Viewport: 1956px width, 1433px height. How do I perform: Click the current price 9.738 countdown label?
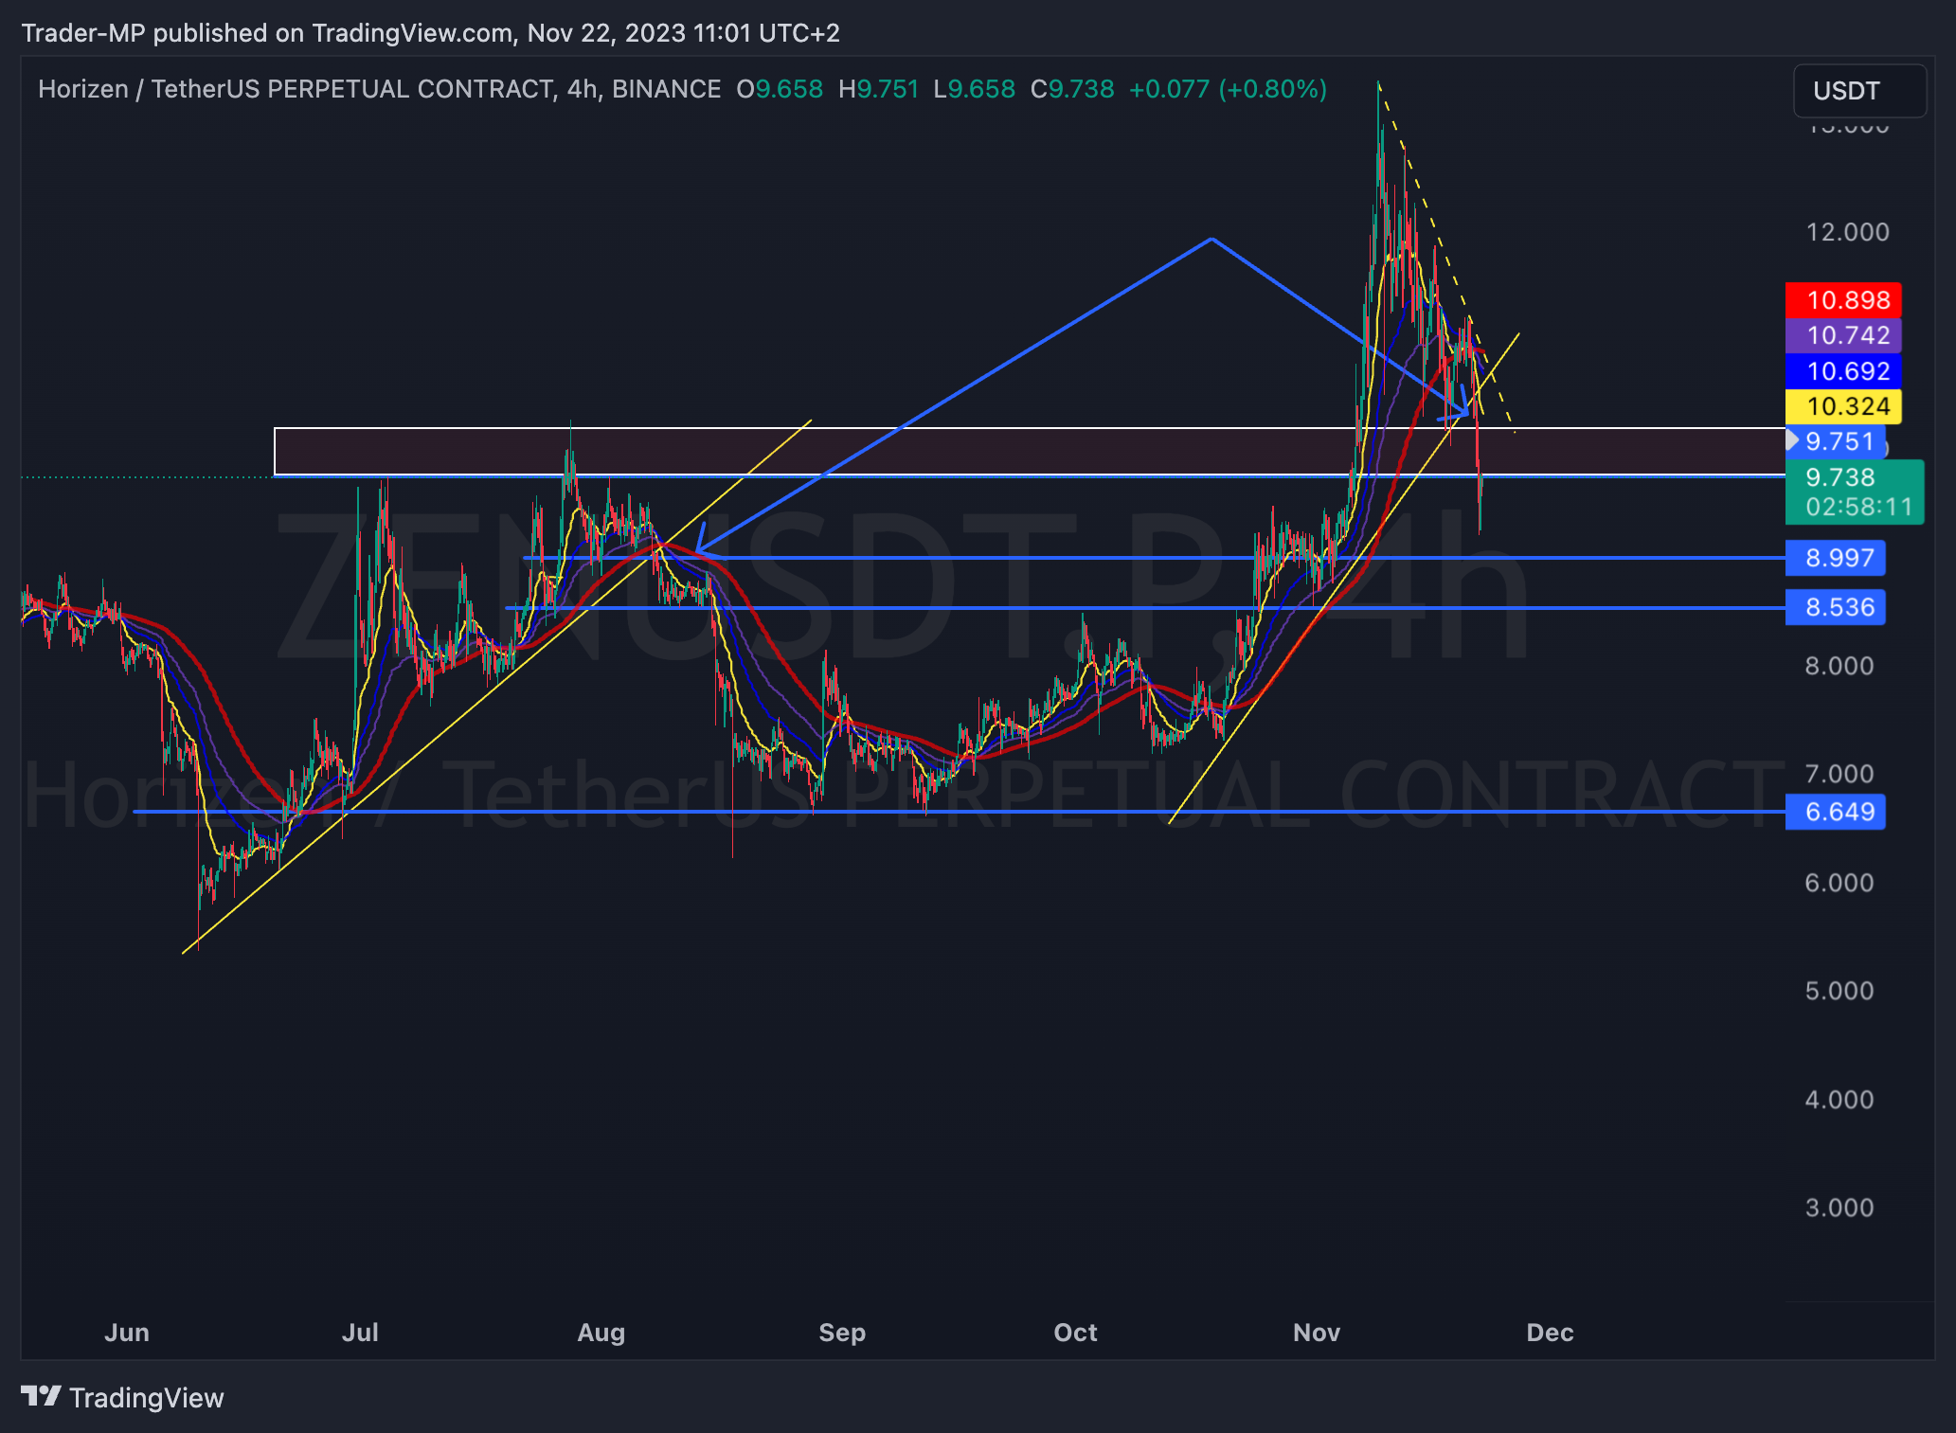[x=1855, y=492]
